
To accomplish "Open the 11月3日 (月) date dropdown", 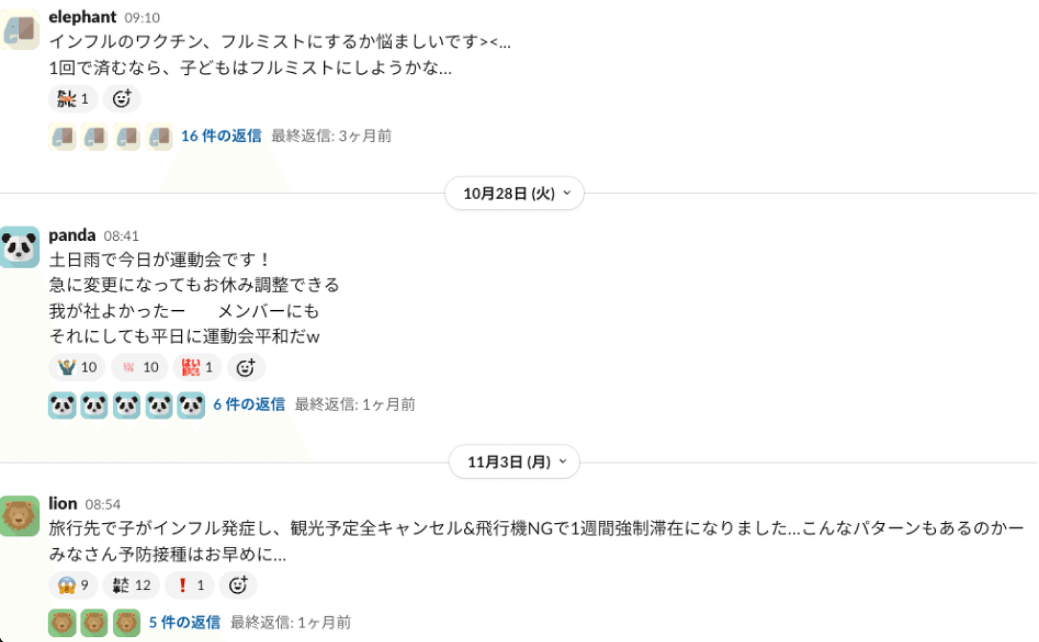I will click(x=514, y=462).
